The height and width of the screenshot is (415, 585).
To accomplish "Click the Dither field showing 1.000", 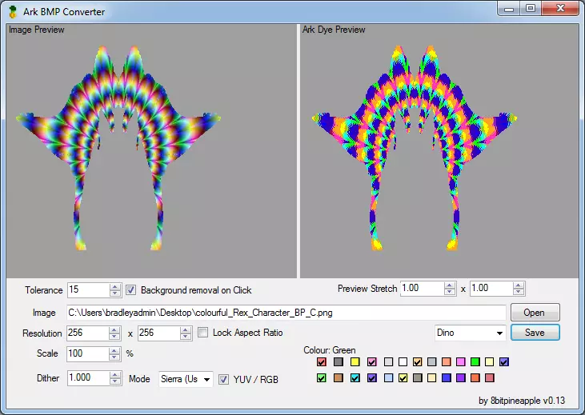I will (x=89, y=378).
